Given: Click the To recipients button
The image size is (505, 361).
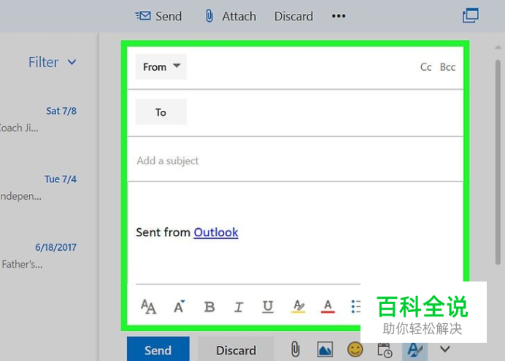Looking at the screenshot, I should [x=161, y=112].
